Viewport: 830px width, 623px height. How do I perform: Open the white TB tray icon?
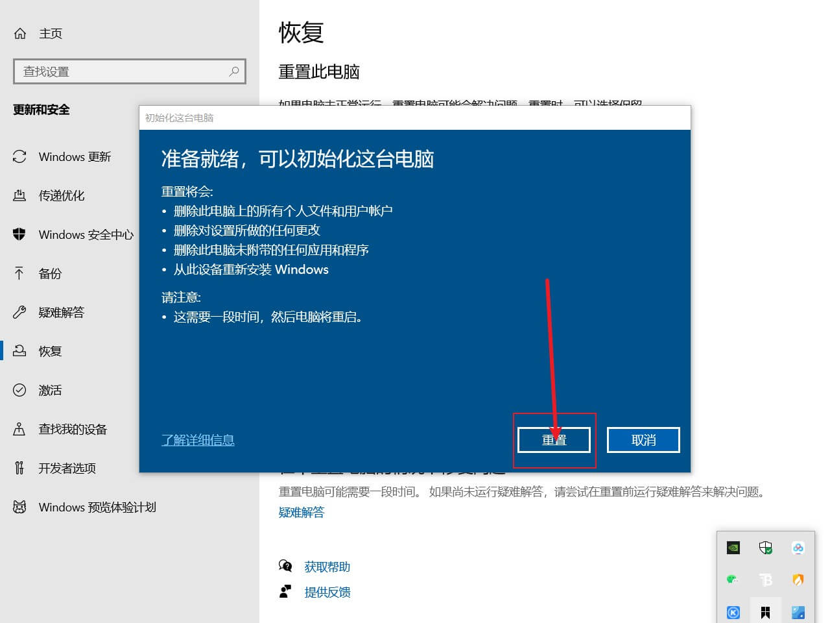pyautogui.click(x=766, y=580)
